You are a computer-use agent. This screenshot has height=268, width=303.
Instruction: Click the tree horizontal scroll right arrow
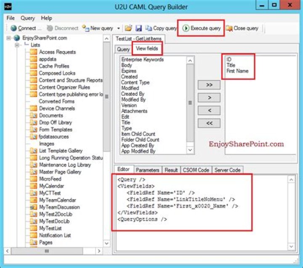[99, 251]
